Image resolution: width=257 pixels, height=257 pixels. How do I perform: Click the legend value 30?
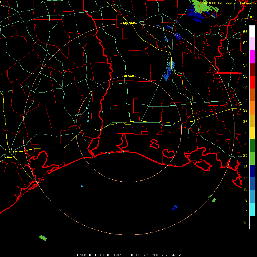click(x=245, y=133)
